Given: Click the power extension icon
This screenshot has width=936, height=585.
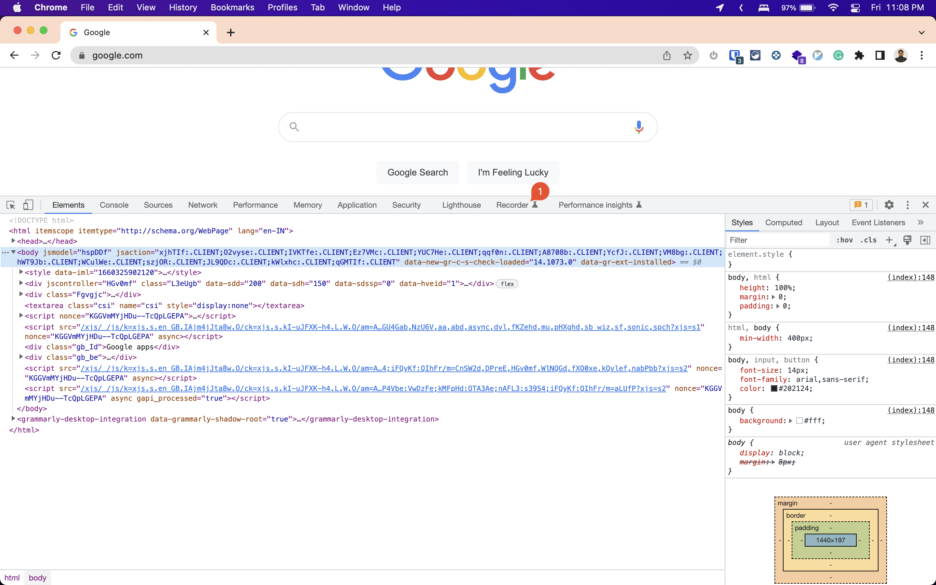Looking at the screenshot, I should [x=714, y=55].
